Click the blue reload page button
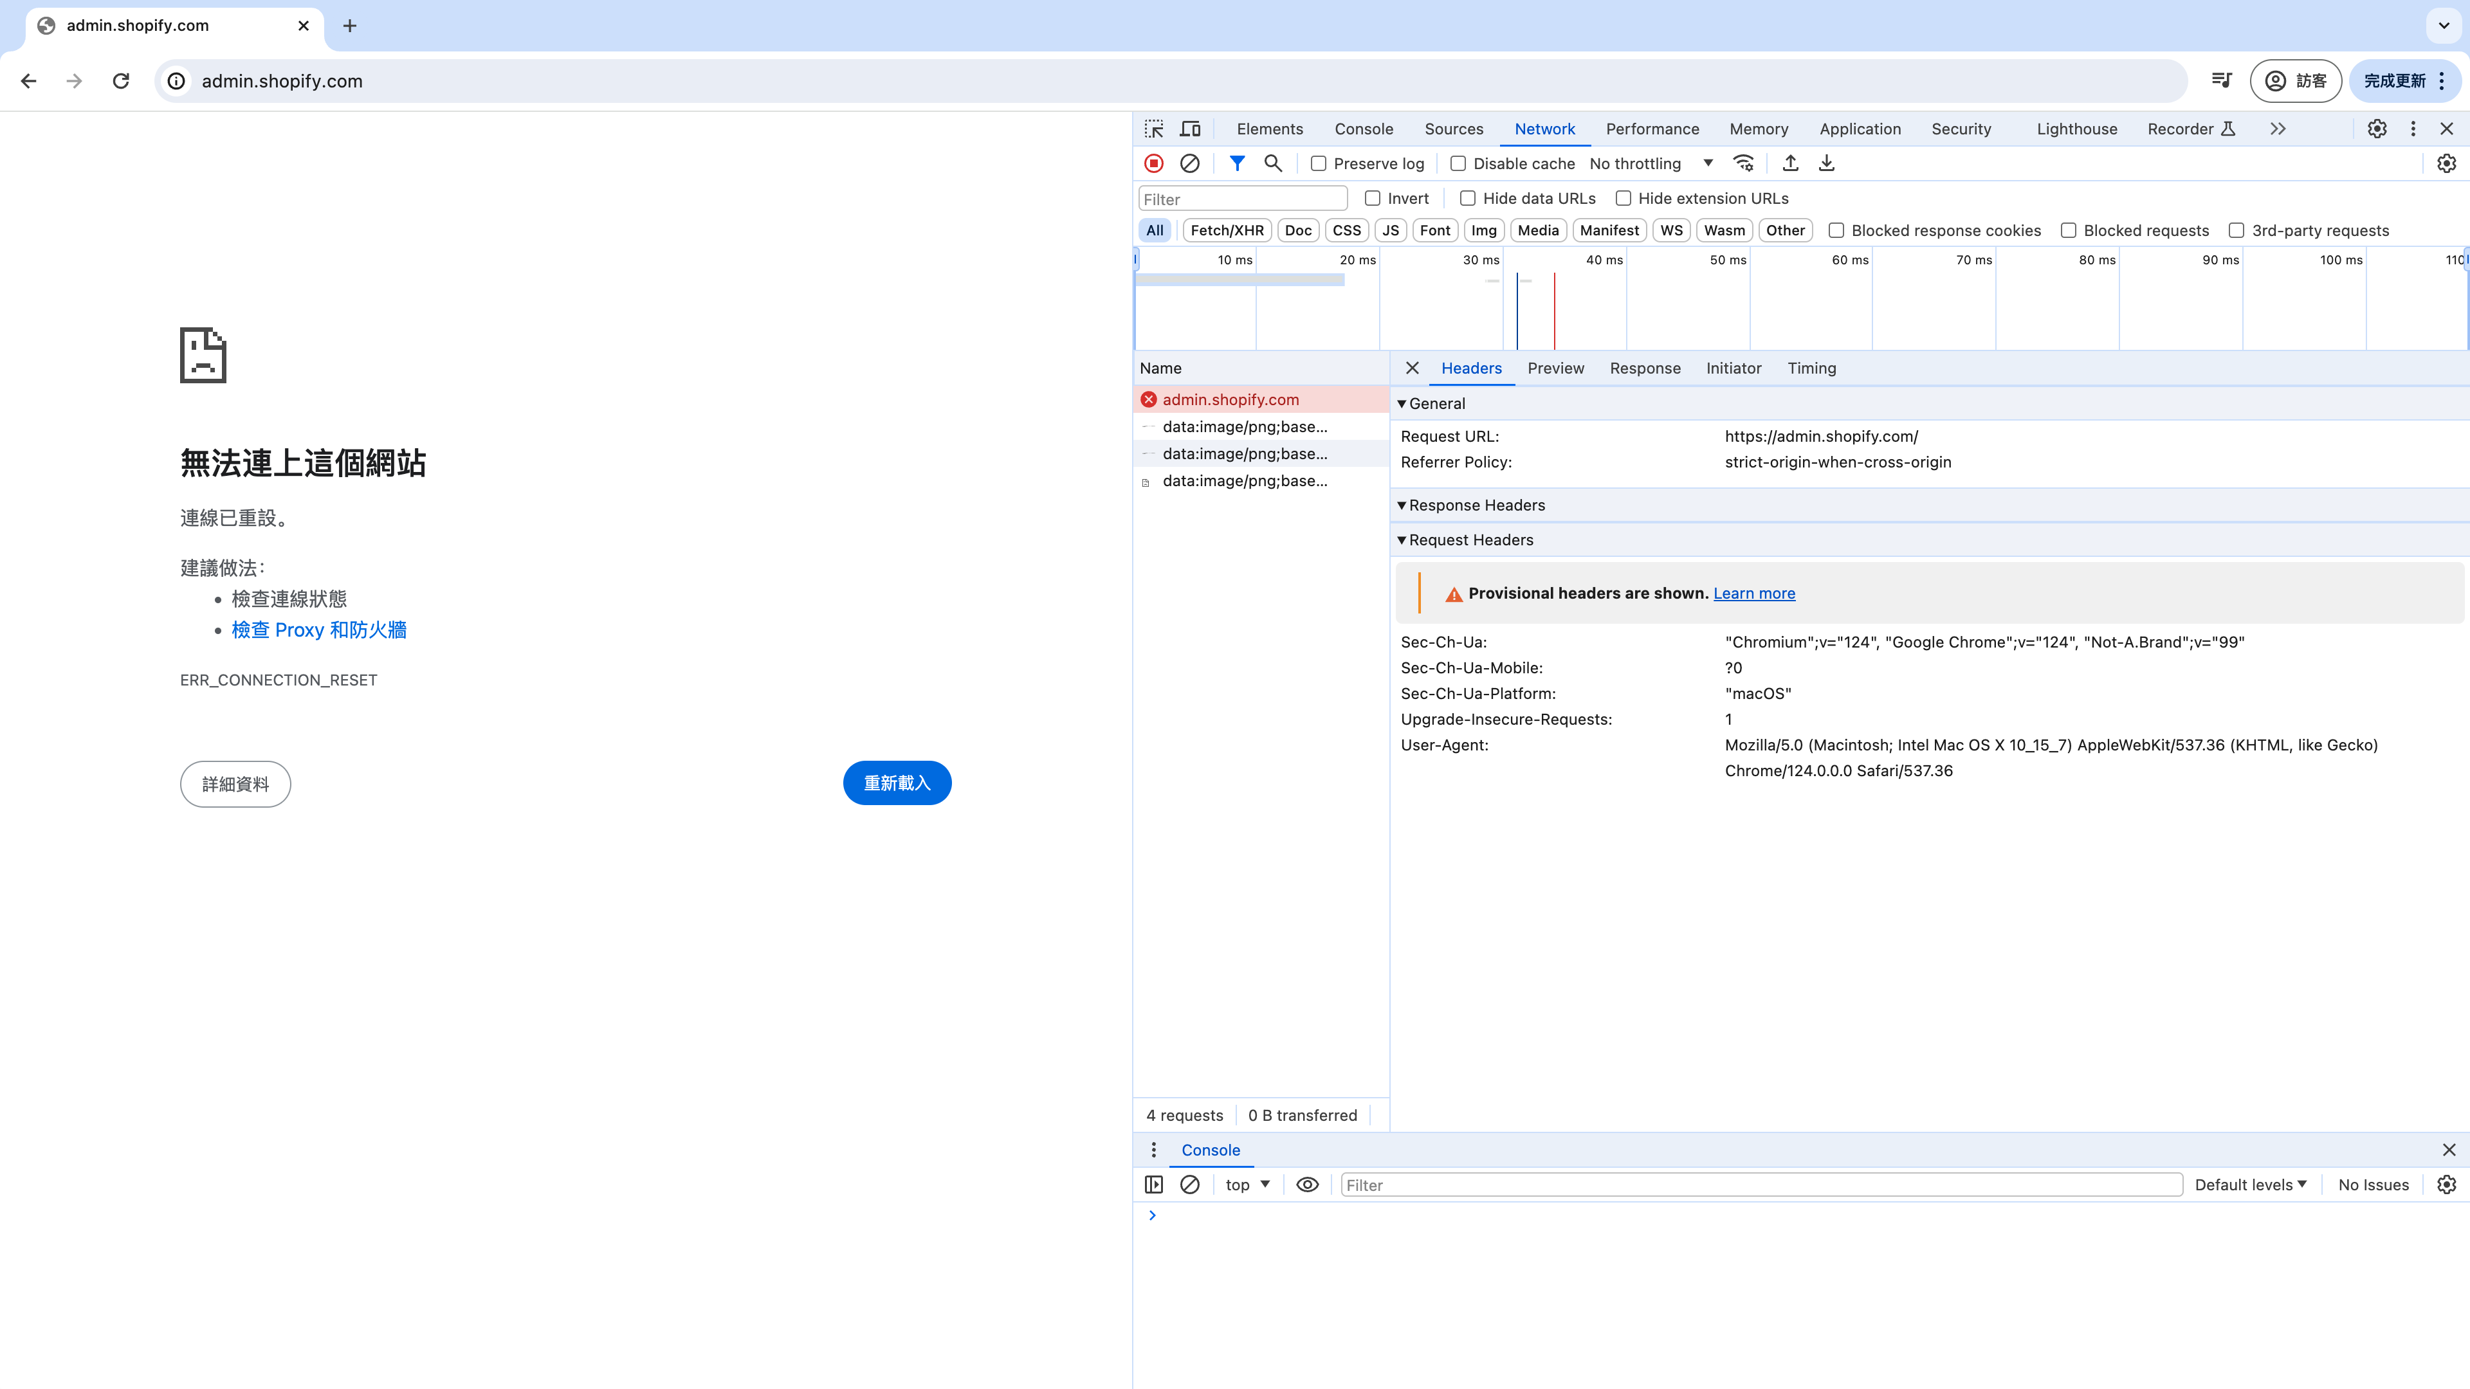 897,783
